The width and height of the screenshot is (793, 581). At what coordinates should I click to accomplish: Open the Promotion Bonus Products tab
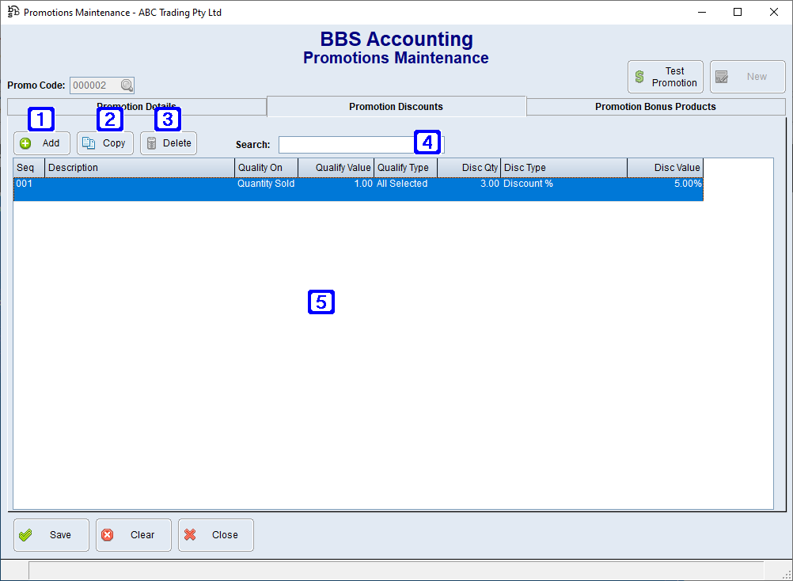click(655, 106)
